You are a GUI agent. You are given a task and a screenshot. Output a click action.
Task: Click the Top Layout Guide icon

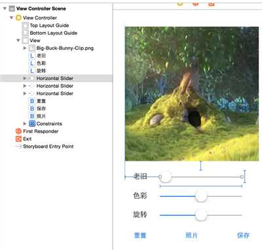pyautogui.click(x=26, y=26)
